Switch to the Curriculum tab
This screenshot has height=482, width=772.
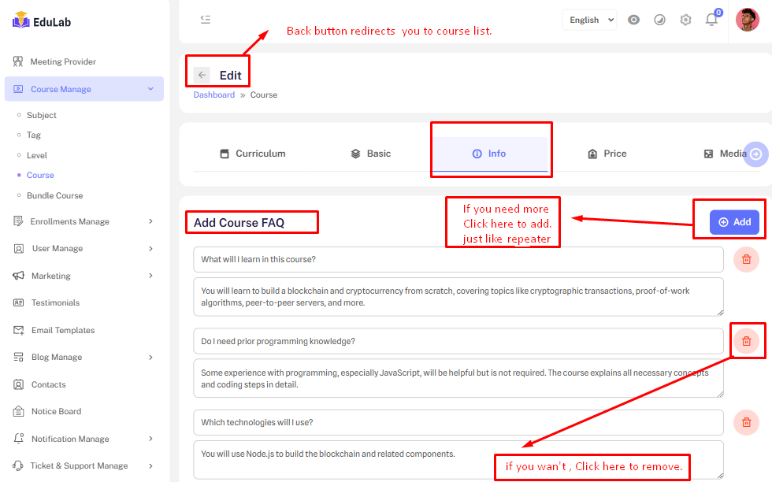point(252,154)
